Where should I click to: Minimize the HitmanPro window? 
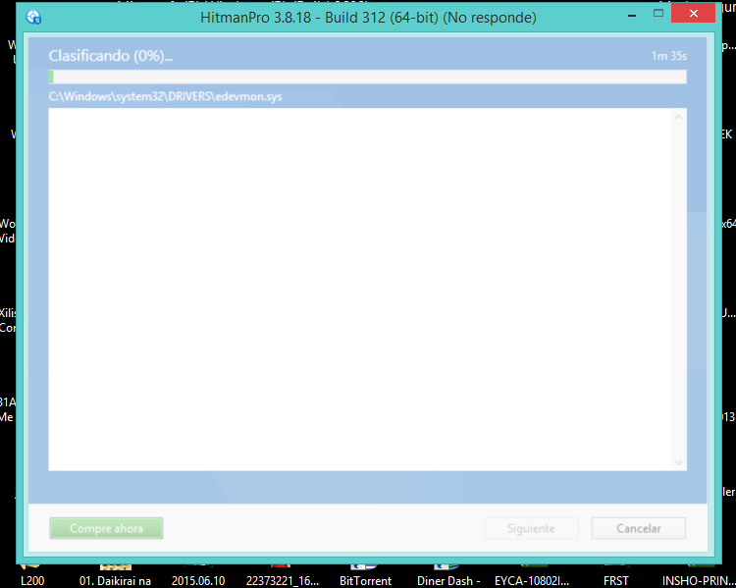632,16
